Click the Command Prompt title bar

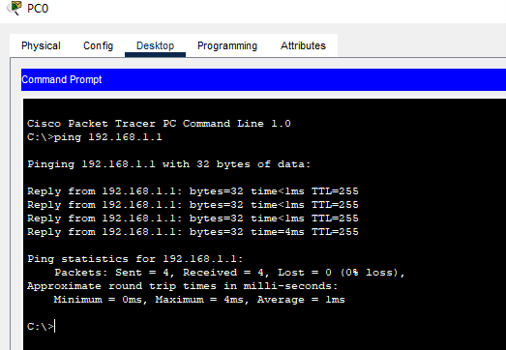pyautogui.click(x=263, y=79)
